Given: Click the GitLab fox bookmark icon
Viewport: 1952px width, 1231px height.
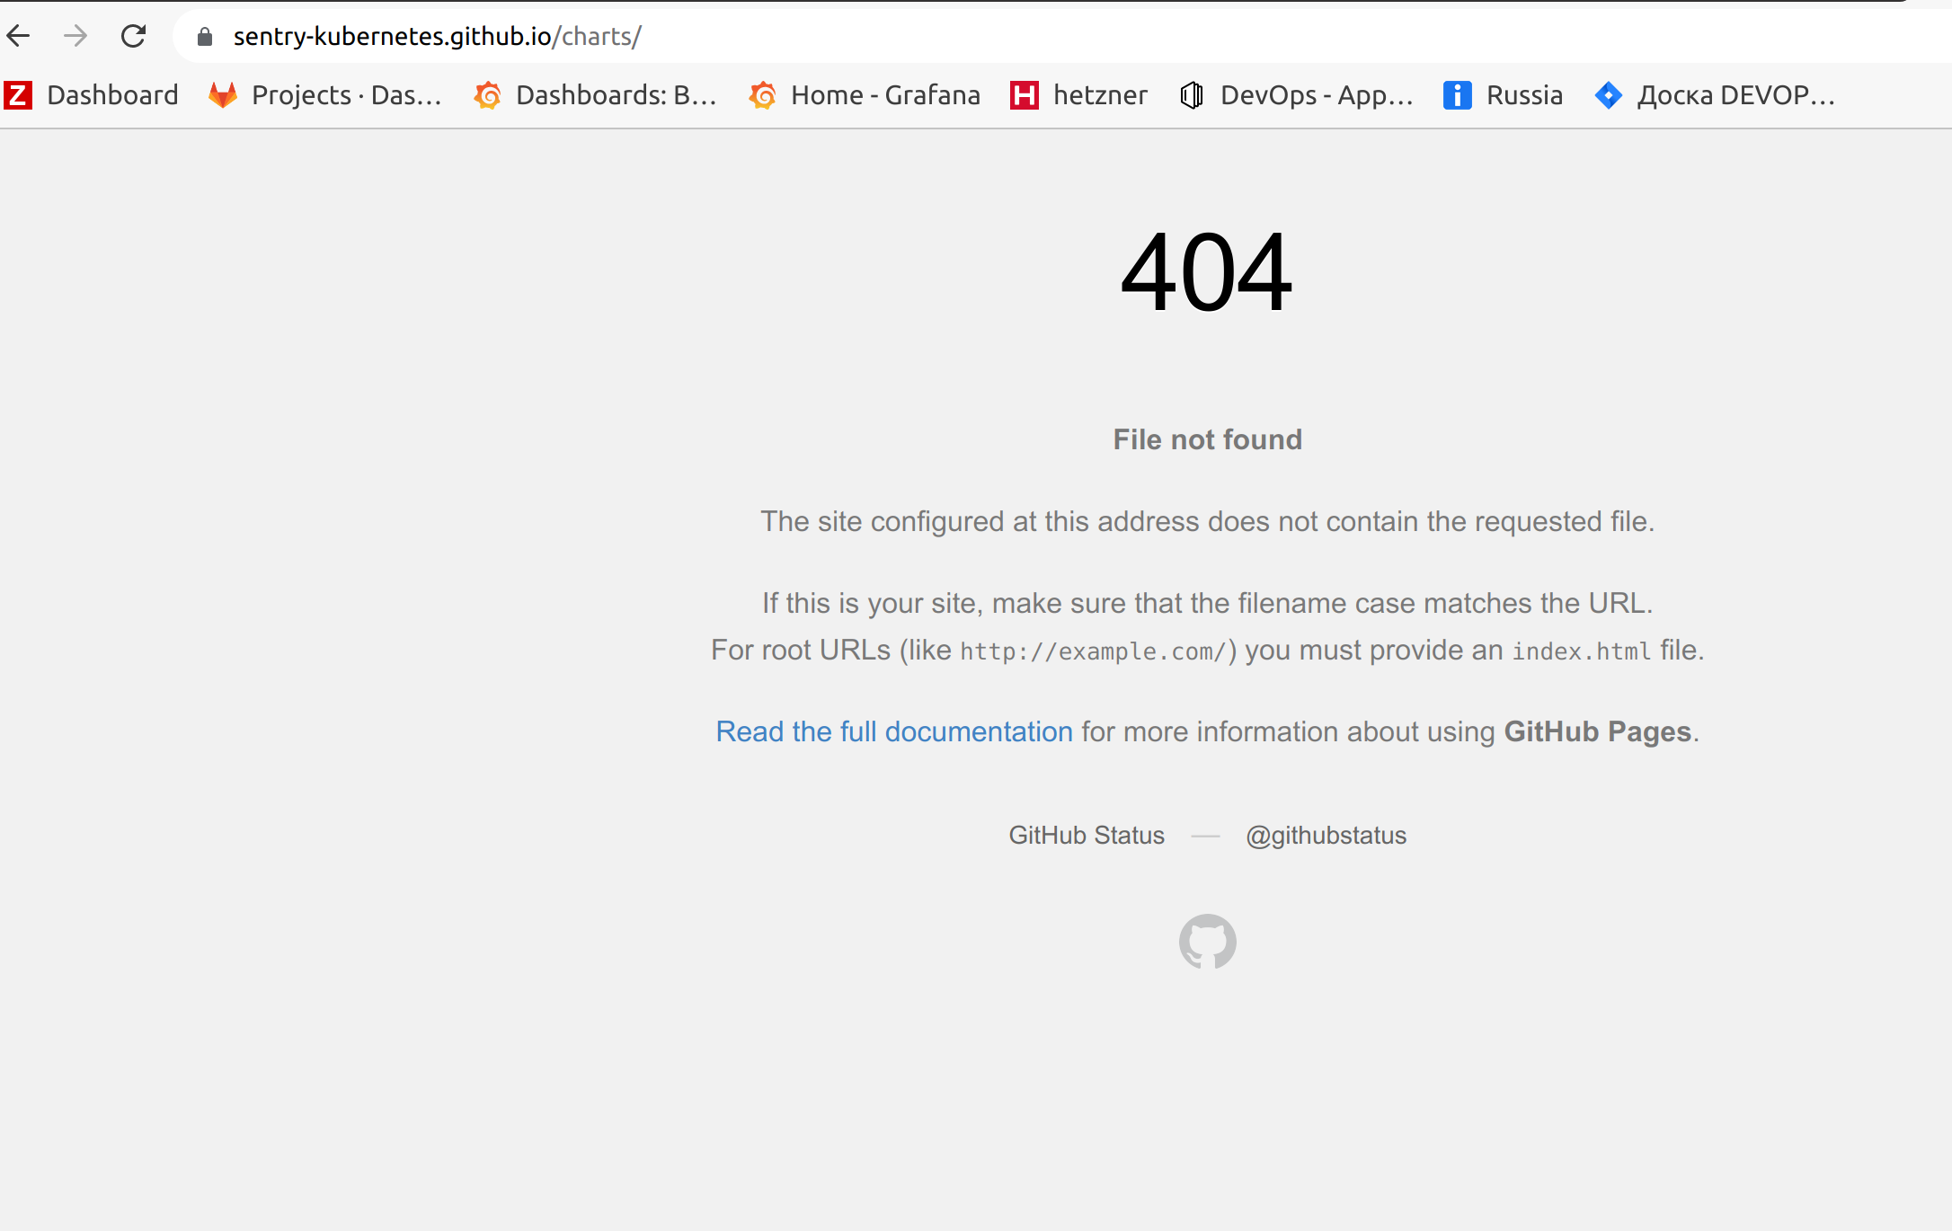Looking at the screenshot, I should (223, 94).
